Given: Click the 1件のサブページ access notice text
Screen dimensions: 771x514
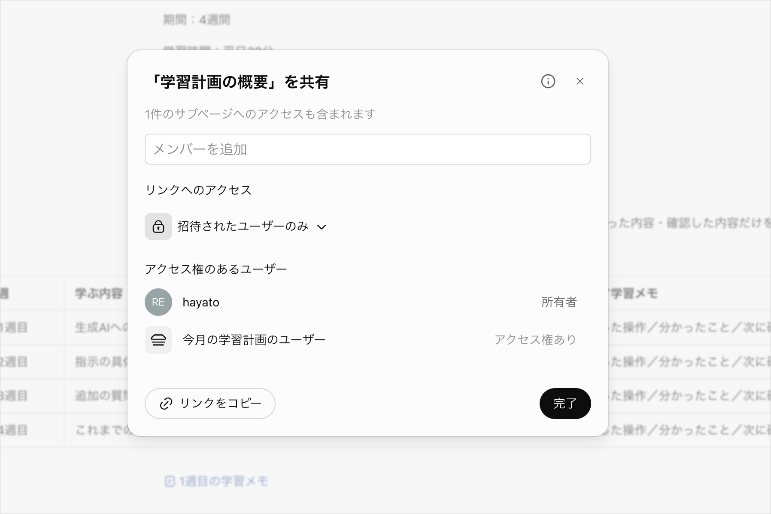Looking at the screenshot, I should [x=261, y=114].
